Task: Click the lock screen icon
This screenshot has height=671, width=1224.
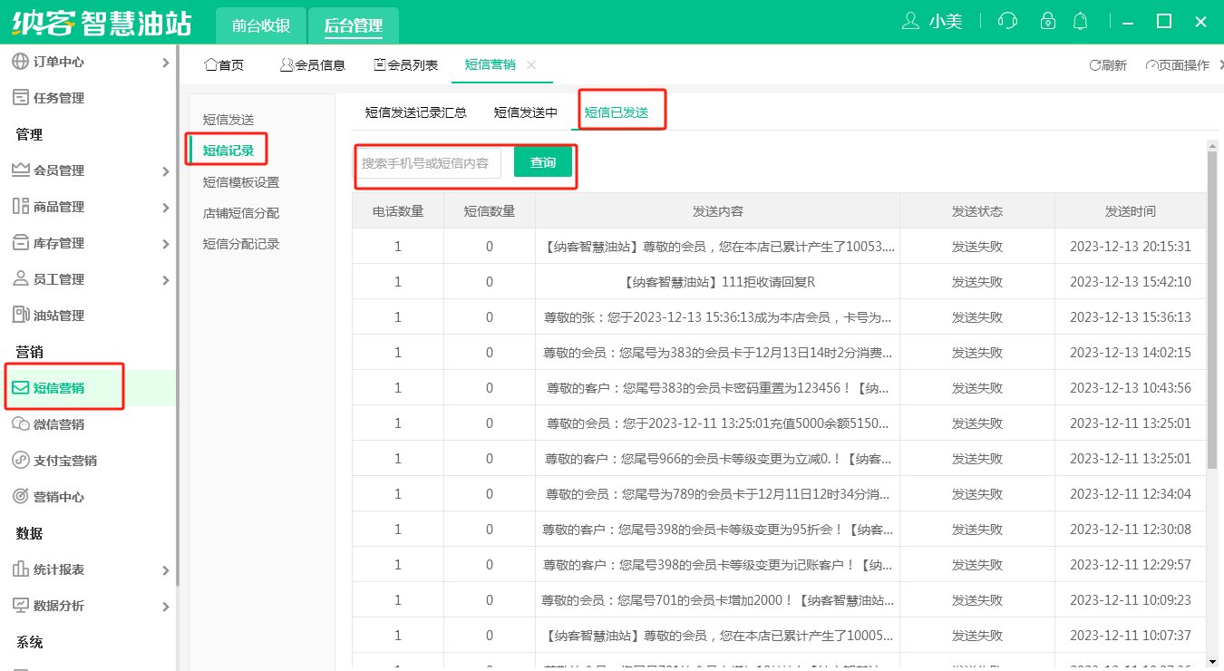Action: [x=1047, y=21]
